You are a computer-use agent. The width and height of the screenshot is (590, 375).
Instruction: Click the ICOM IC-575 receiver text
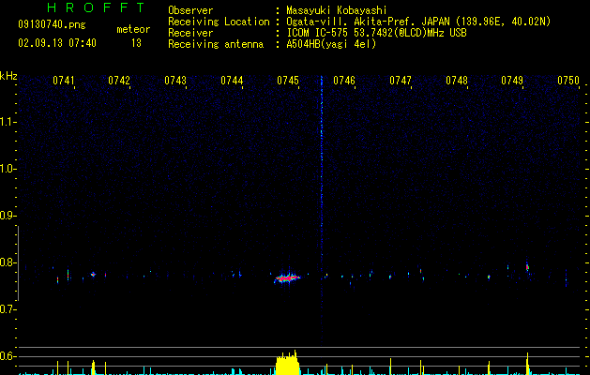tap(377, 33)
